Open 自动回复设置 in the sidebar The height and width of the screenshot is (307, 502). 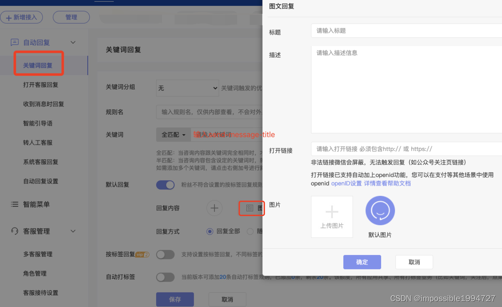coord(41,181)
